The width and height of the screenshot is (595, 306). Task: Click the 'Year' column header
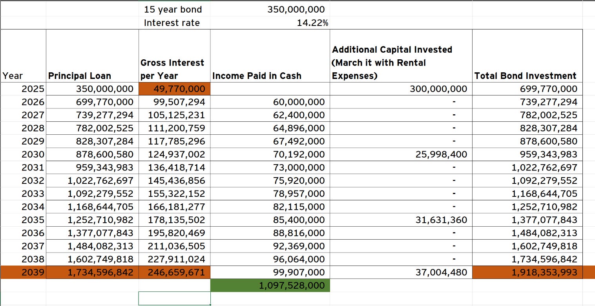click(23, 56)
